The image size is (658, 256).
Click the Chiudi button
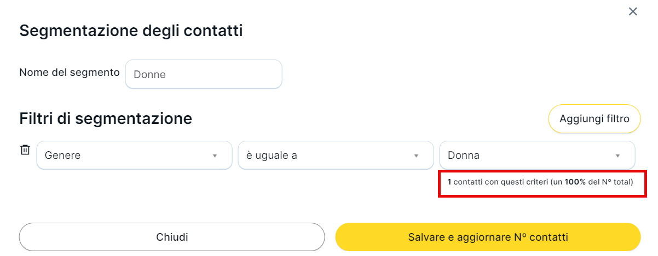[172, 237]
